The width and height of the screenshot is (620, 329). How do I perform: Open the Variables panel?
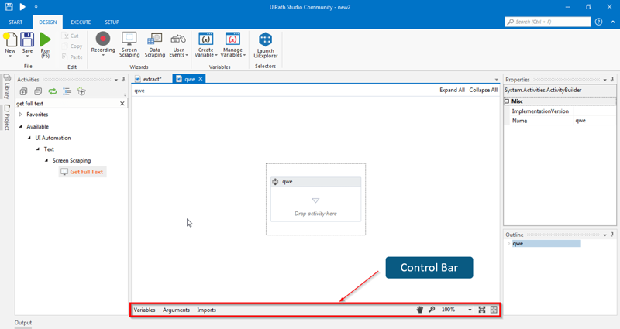(x=144, y=310)
